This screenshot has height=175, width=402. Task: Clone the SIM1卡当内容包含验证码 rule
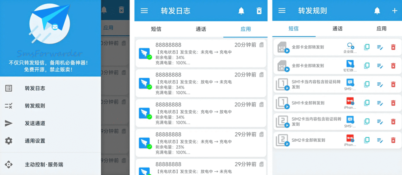[367, 84]
